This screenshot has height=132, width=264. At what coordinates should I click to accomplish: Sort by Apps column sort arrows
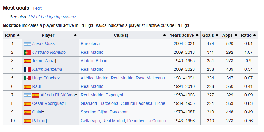click(236, 35)
